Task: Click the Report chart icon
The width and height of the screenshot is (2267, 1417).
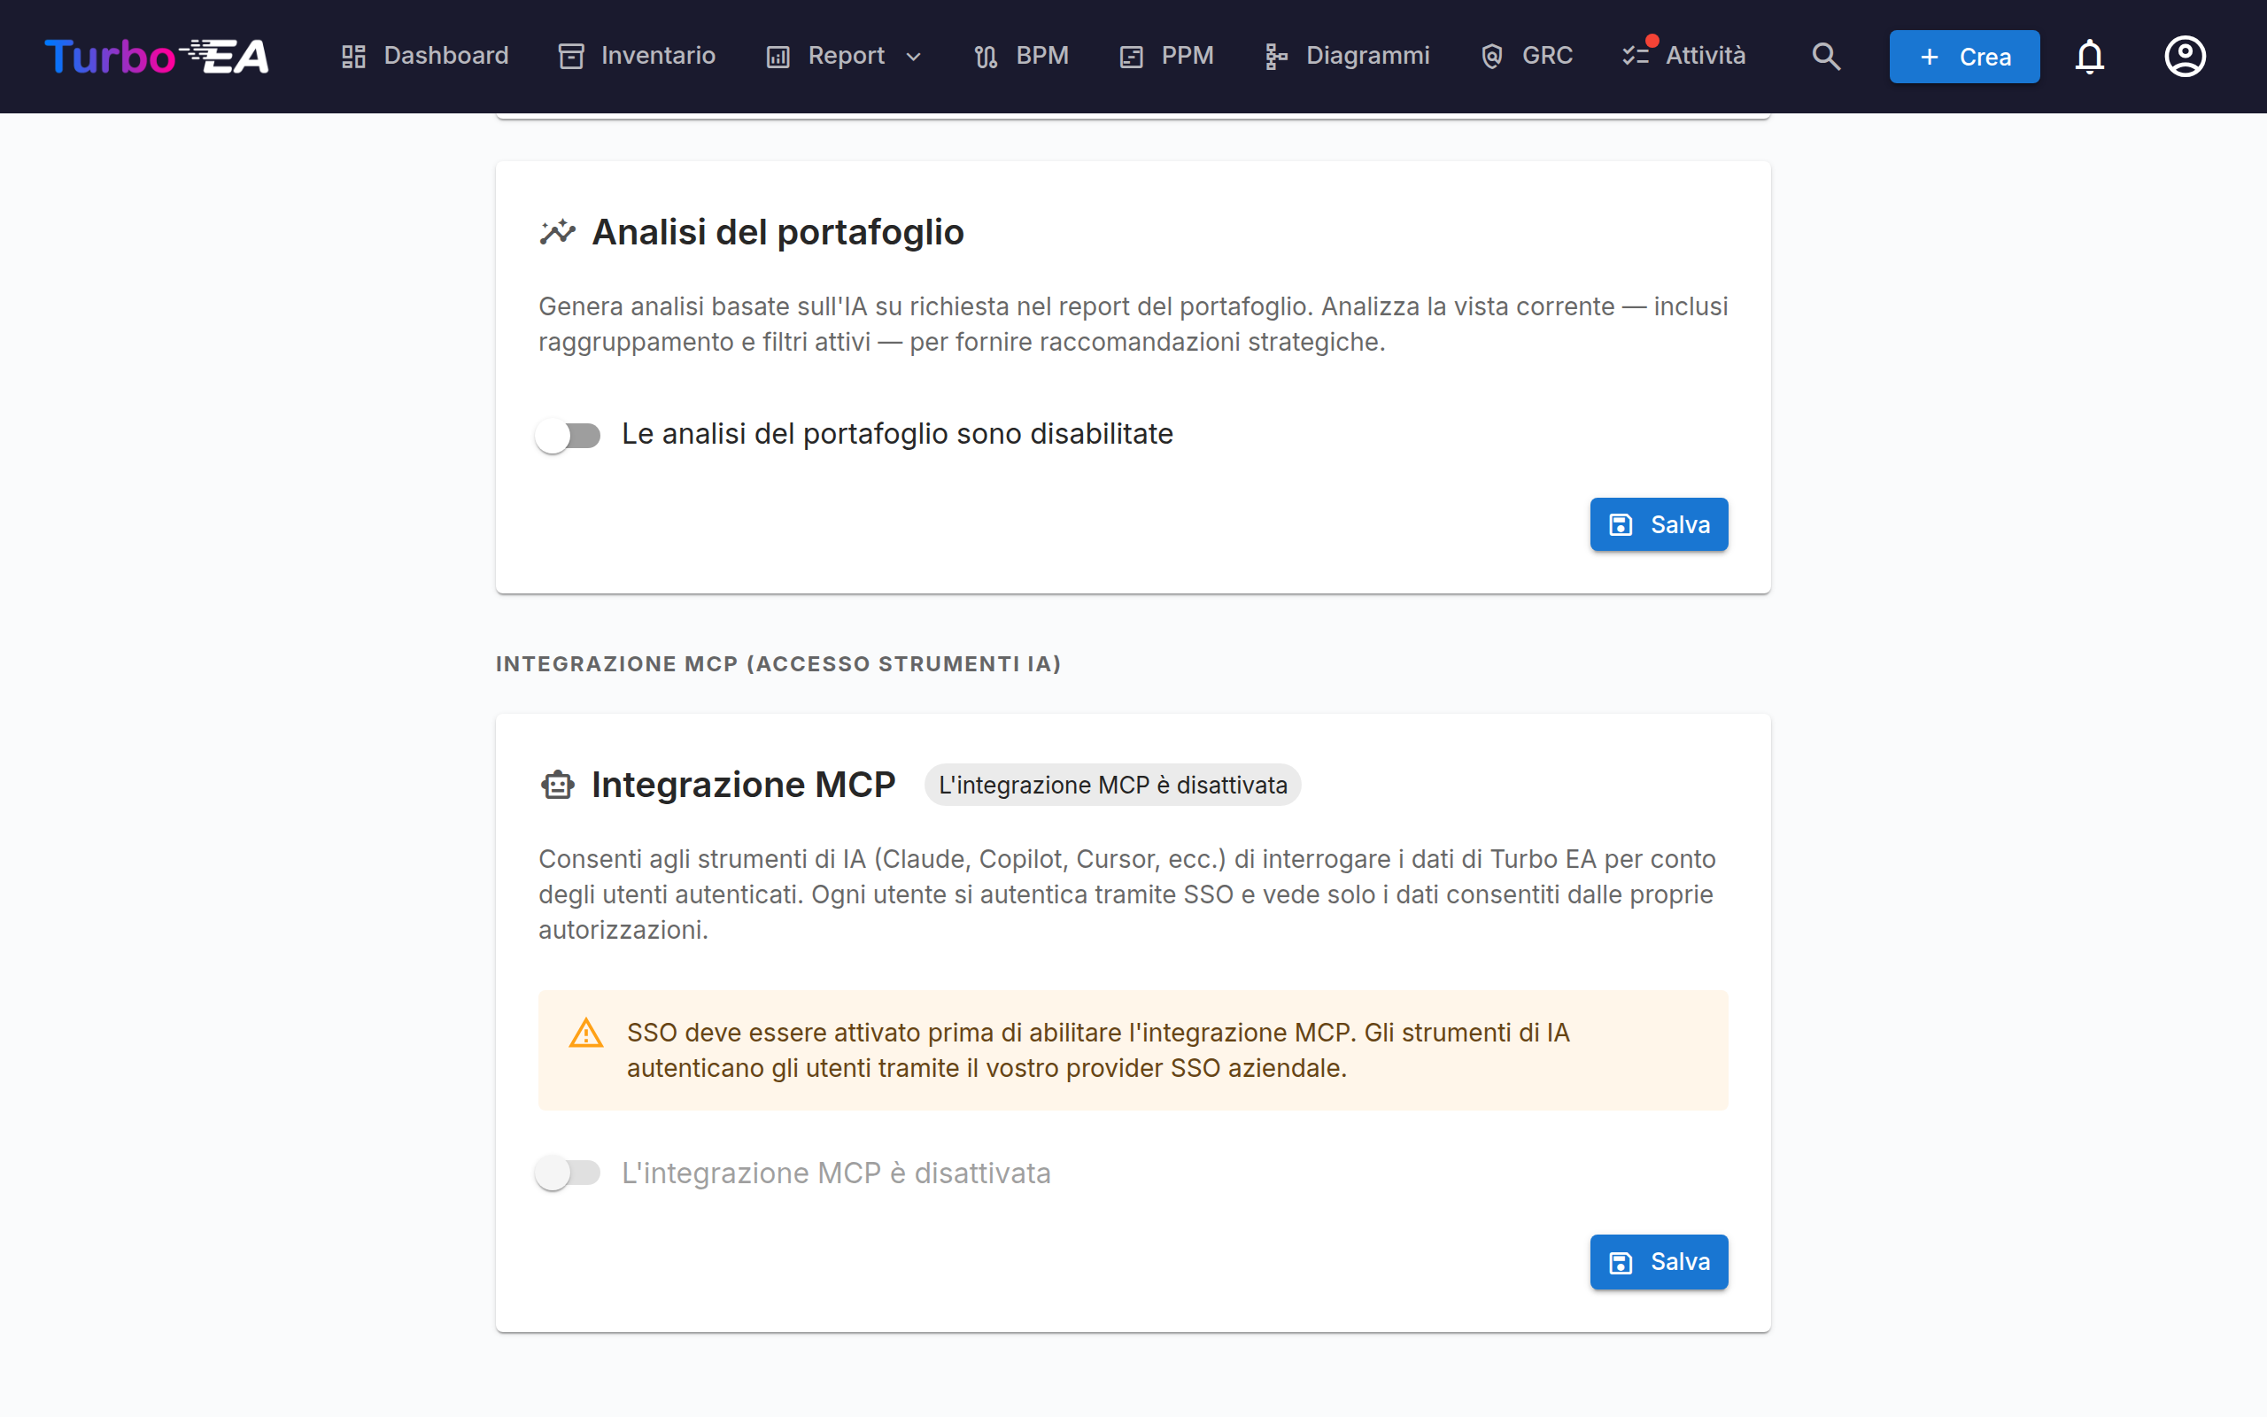Action: pos(778,56)
